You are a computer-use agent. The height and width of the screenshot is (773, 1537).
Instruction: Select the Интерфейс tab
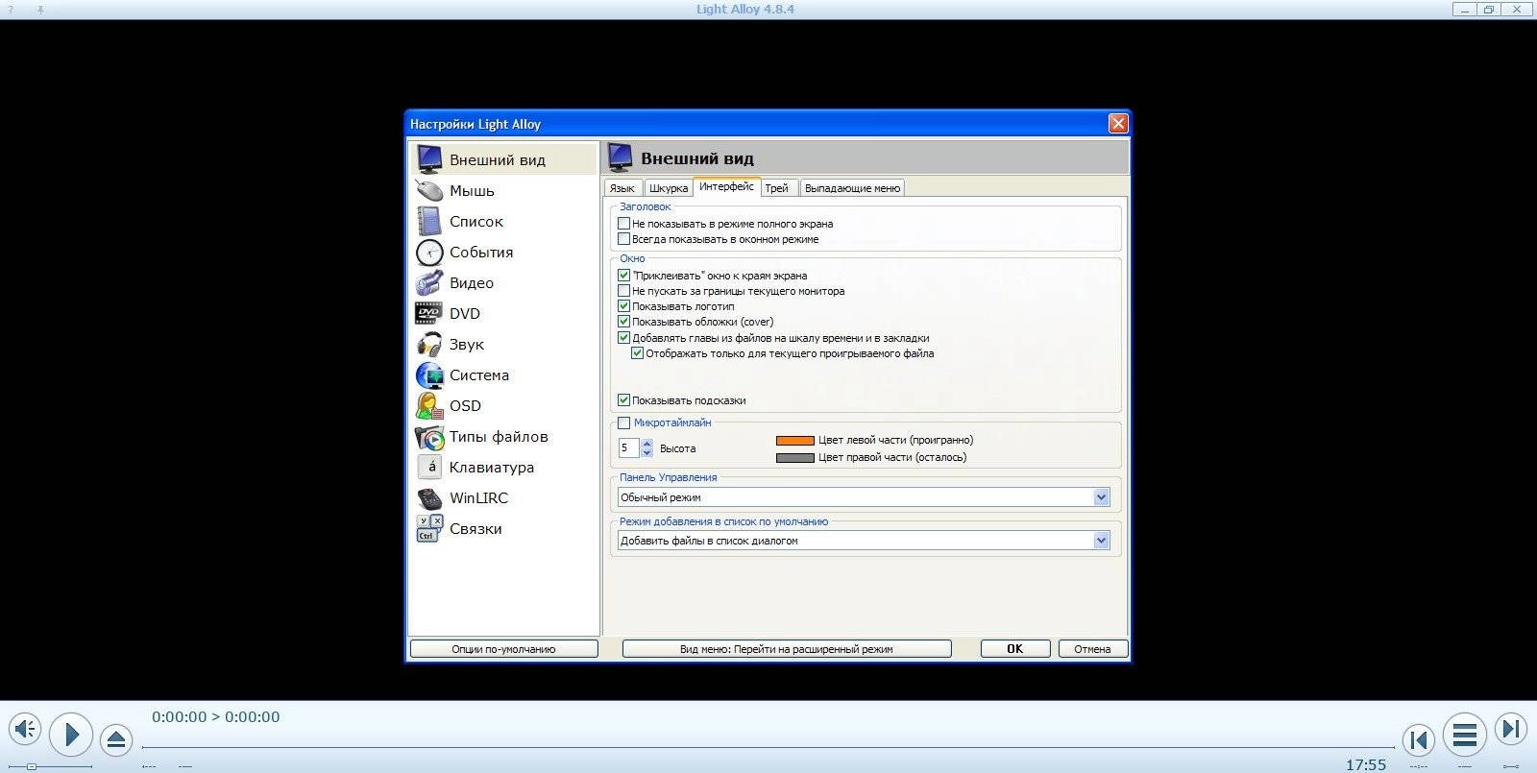(x=726, y=186)
